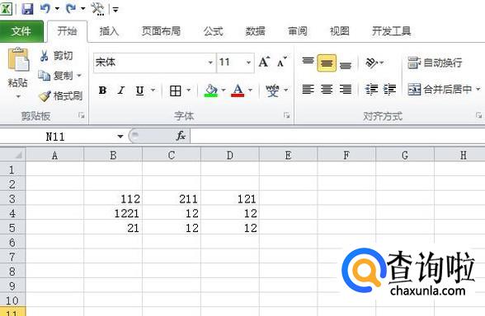Viewport: 485px width, 316px height.
Task: Toggle Italic formatting
Action: coord(121,91)
